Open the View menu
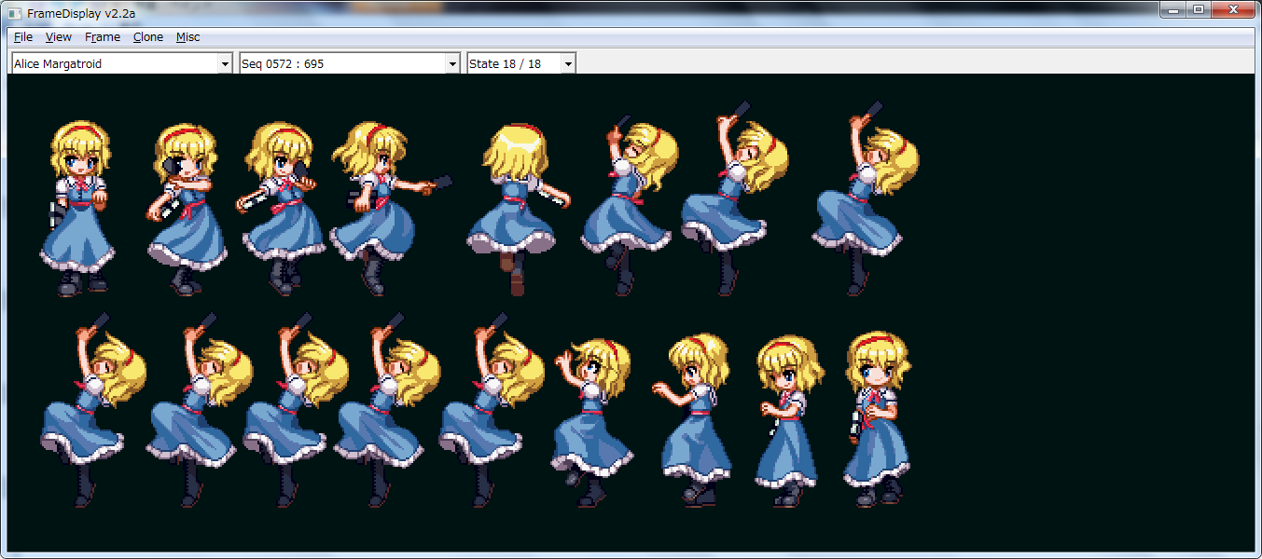The image size is (1262, 559). click(x=59, y=37)
